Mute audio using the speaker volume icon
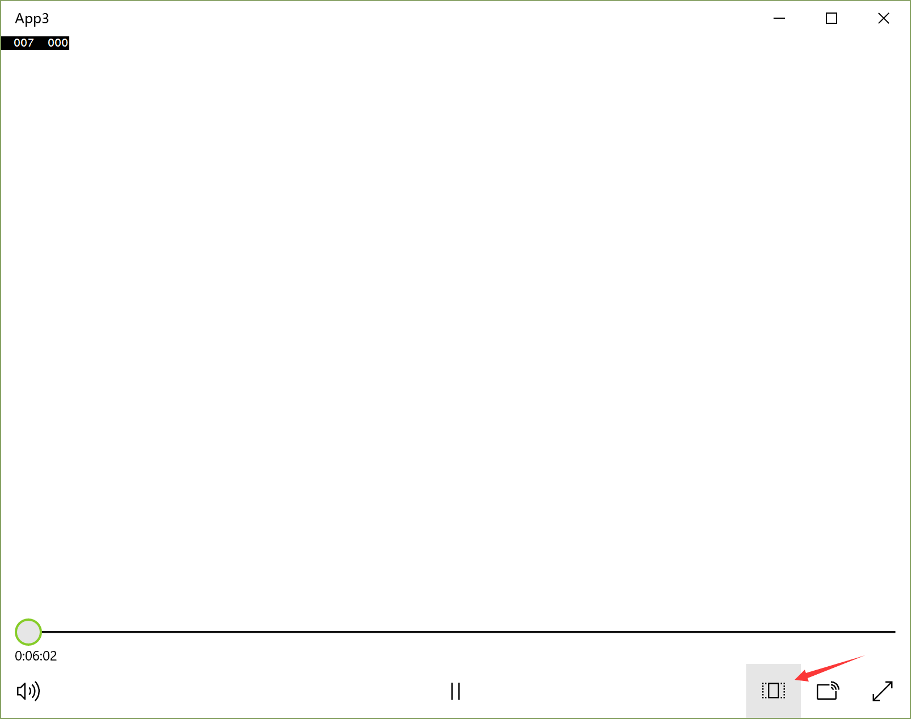 coord(28,691)
